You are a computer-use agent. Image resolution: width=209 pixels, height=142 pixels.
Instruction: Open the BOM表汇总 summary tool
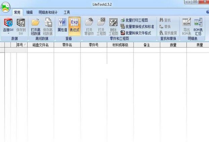[198, 23]
